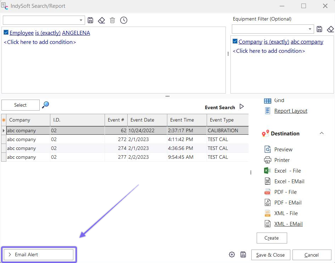Click the save search filter disk icon
Image resolution: width=335 pixels, height=263 pixels.
click(x=90, y=20)
